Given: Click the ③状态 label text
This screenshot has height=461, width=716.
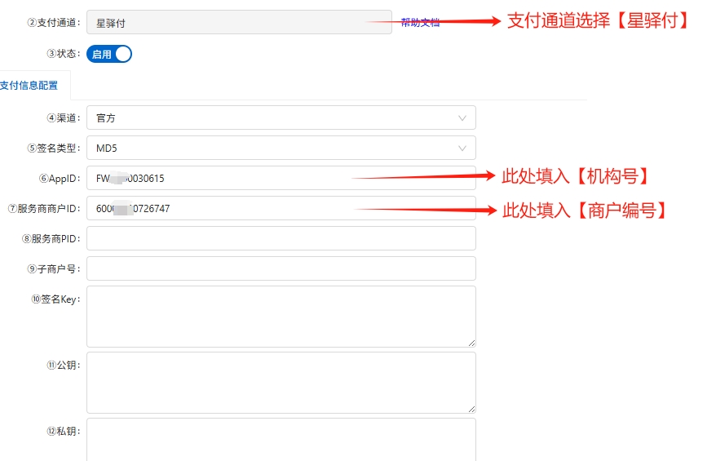Looking at the screenshot, I should [64, 54].
